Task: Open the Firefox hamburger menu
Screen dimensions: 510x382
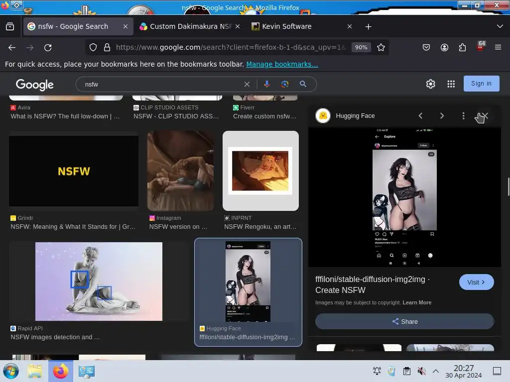Action: tap(498, 47)
